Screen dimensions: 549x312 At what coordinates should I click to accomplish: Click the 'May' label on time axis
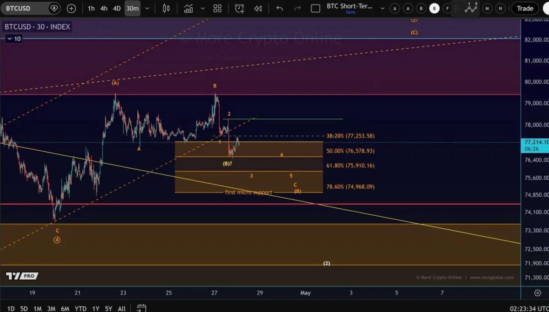pos(305,293)
